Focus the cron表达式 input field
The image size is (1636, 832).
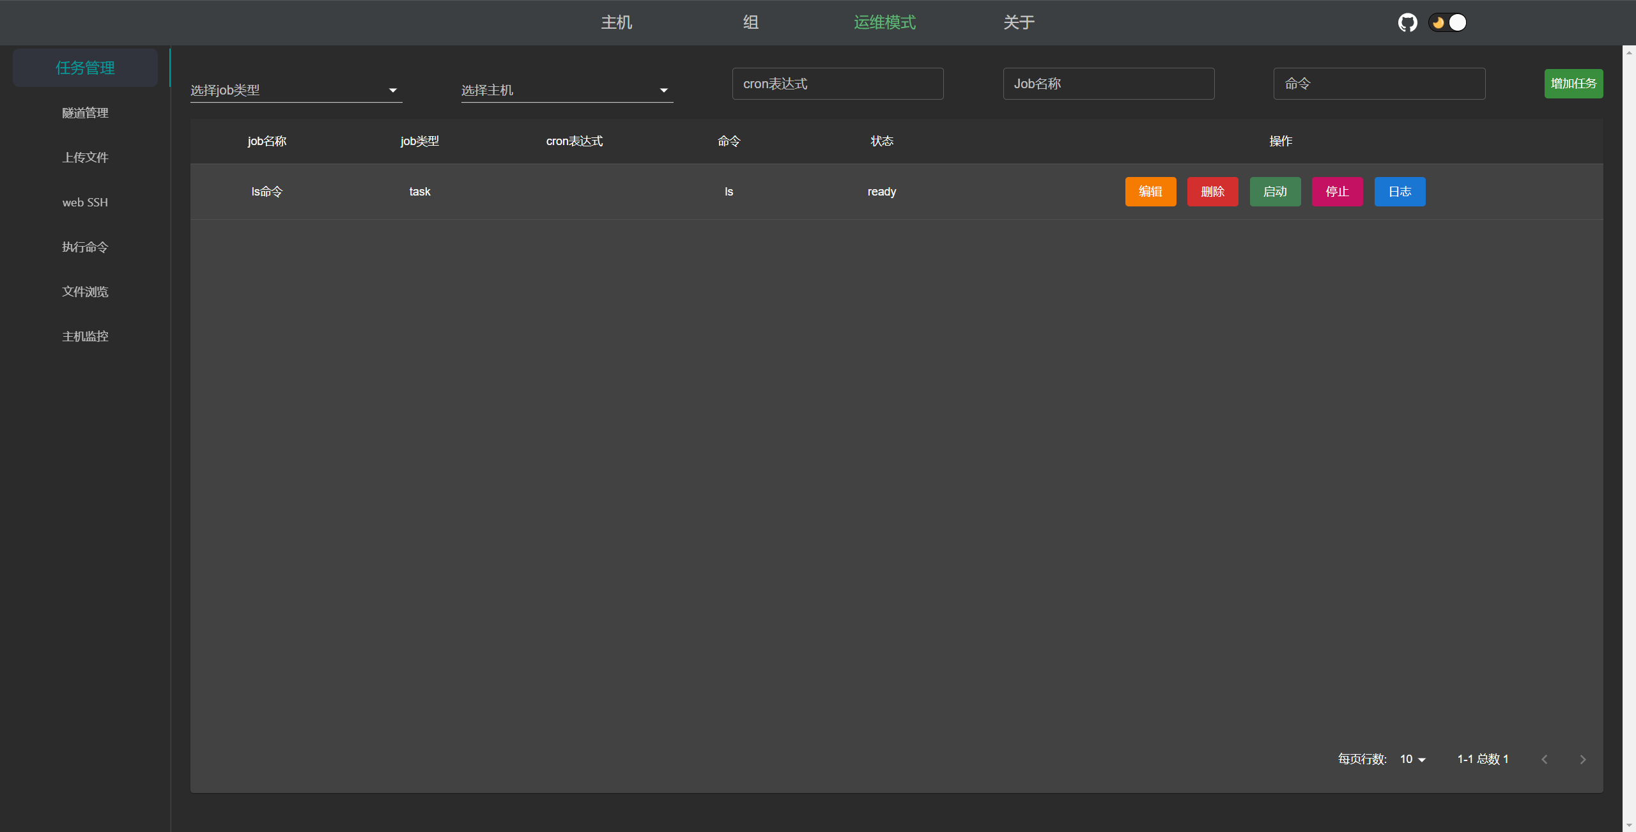tap(837, 84)
